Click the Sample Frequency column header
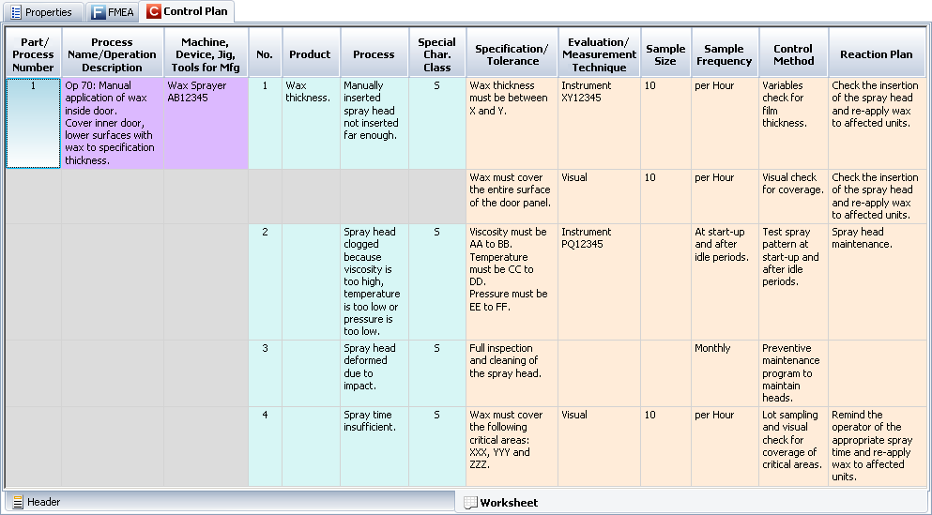 (724, 54)
